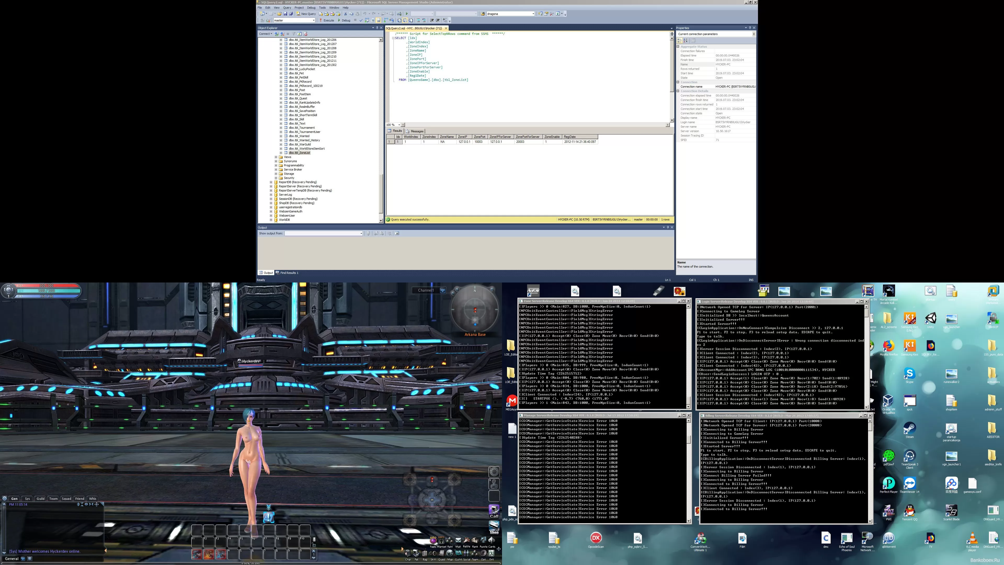Click the Refresh icon in Object Explorer toolbar
Viewport: 1004px width, 565px height.
[299, 34]
